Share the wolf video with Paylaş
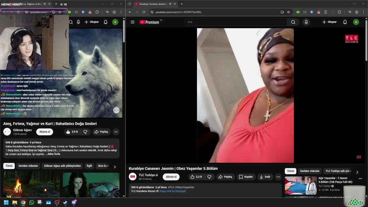Image resolution: width=368 pixels, height=207 pixels. click(101, 132)
